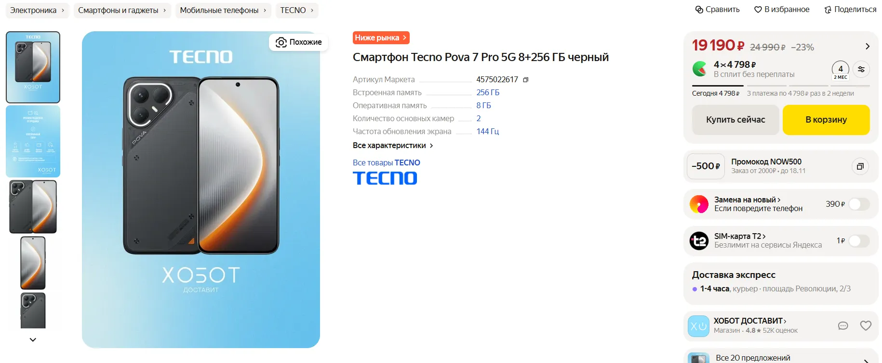The height and width of the screenshot is (363, 882).
Task: Open chat with ХОБОТ ДОСТАВИТ store
Action: click(843, 325)
